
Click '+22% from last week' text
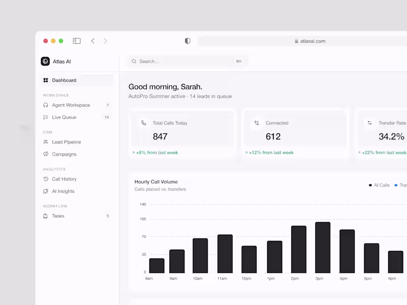click(384, 152)
